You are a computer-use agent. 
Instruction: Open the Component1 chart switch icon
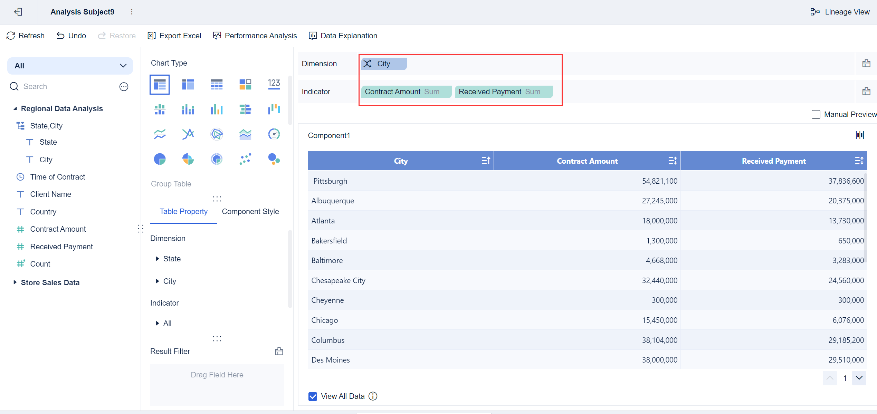pyautogui.click(x=860, y=135)
